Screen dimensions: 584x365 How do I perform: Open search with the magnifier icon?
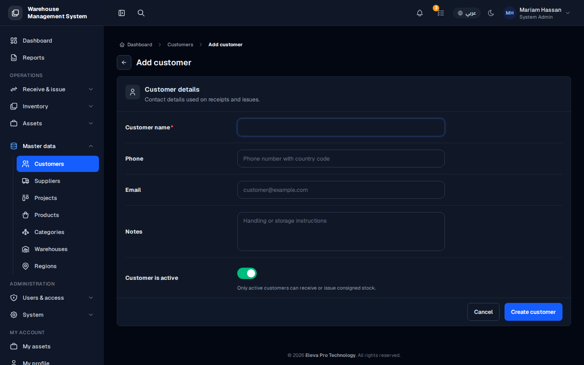[x=141, y=13]
